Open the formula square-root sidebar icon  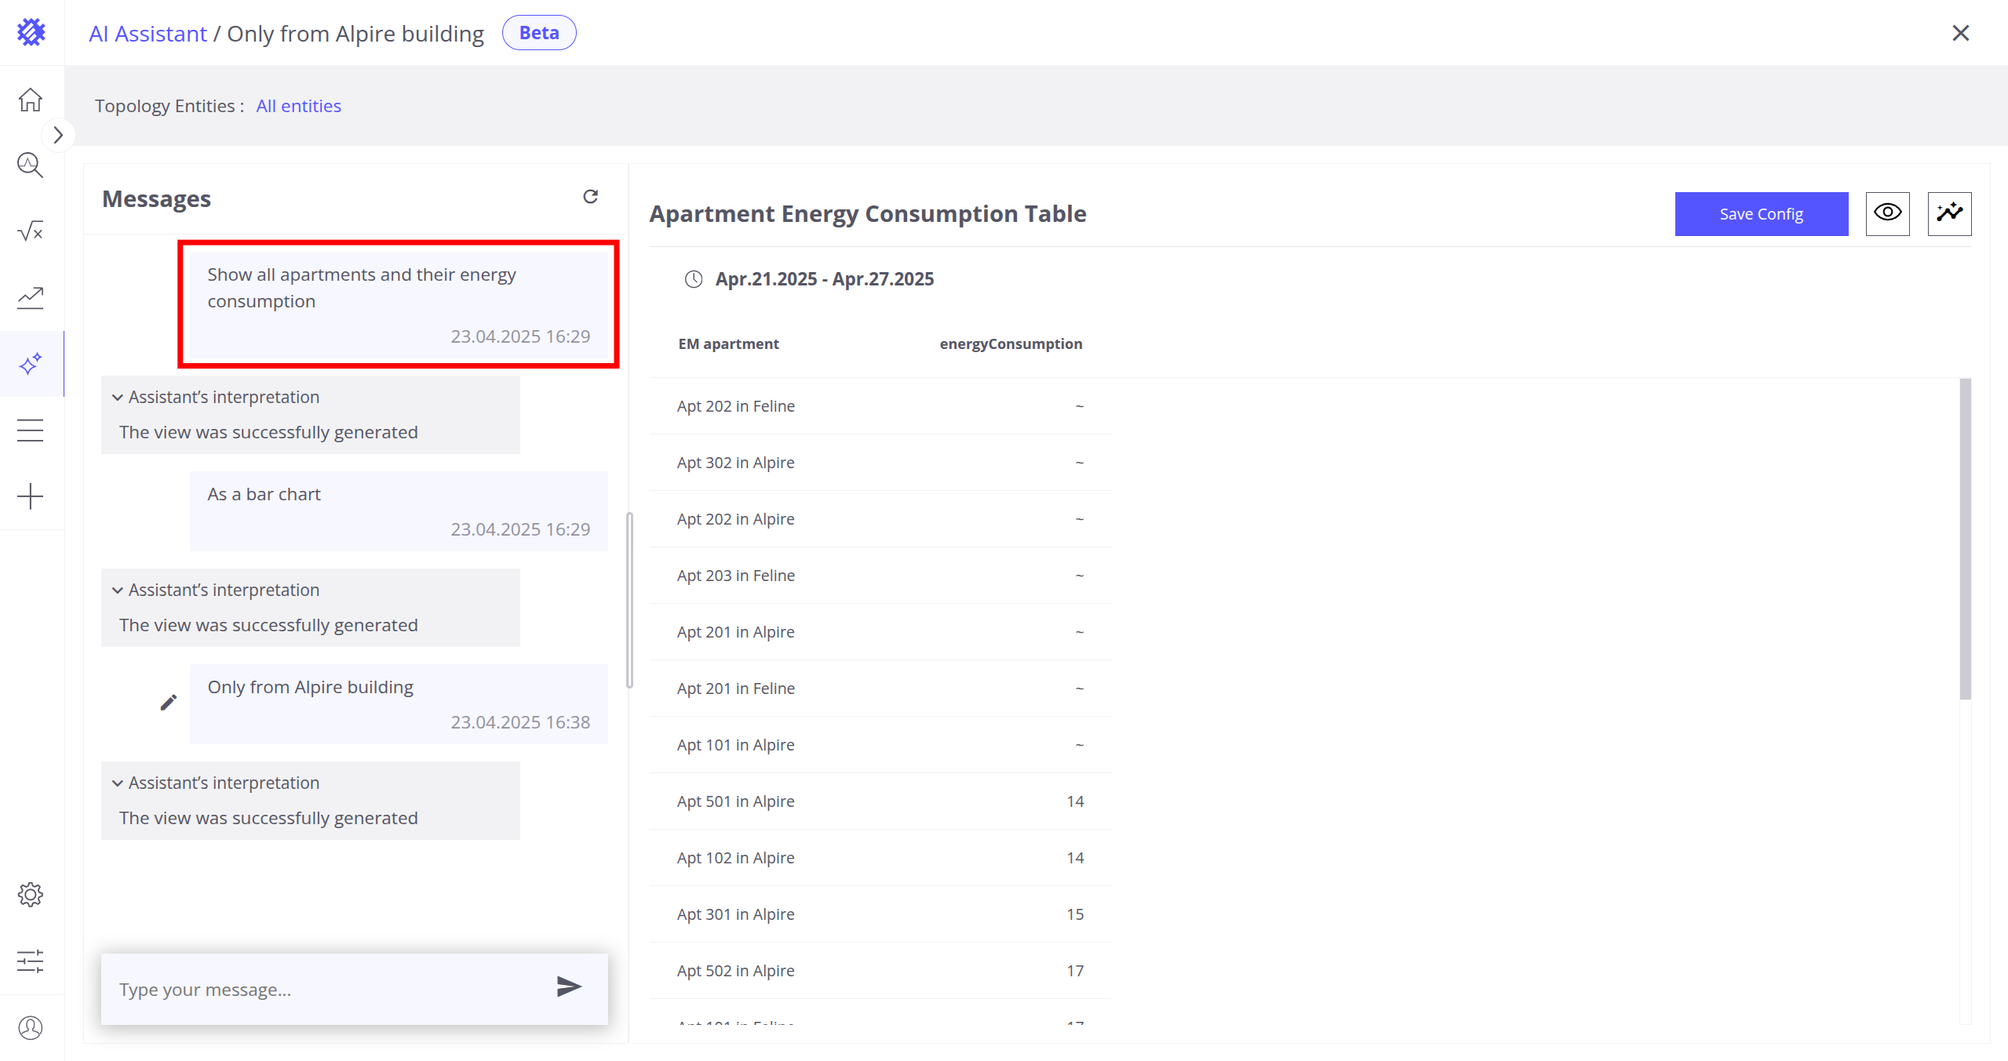click(31, 231)
